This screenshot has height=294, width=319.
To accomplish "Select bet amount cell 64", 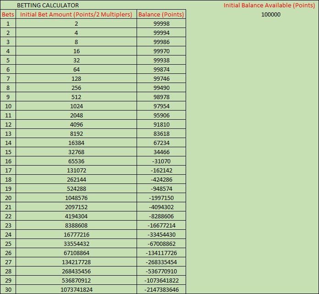I will [x=76, y=69].
